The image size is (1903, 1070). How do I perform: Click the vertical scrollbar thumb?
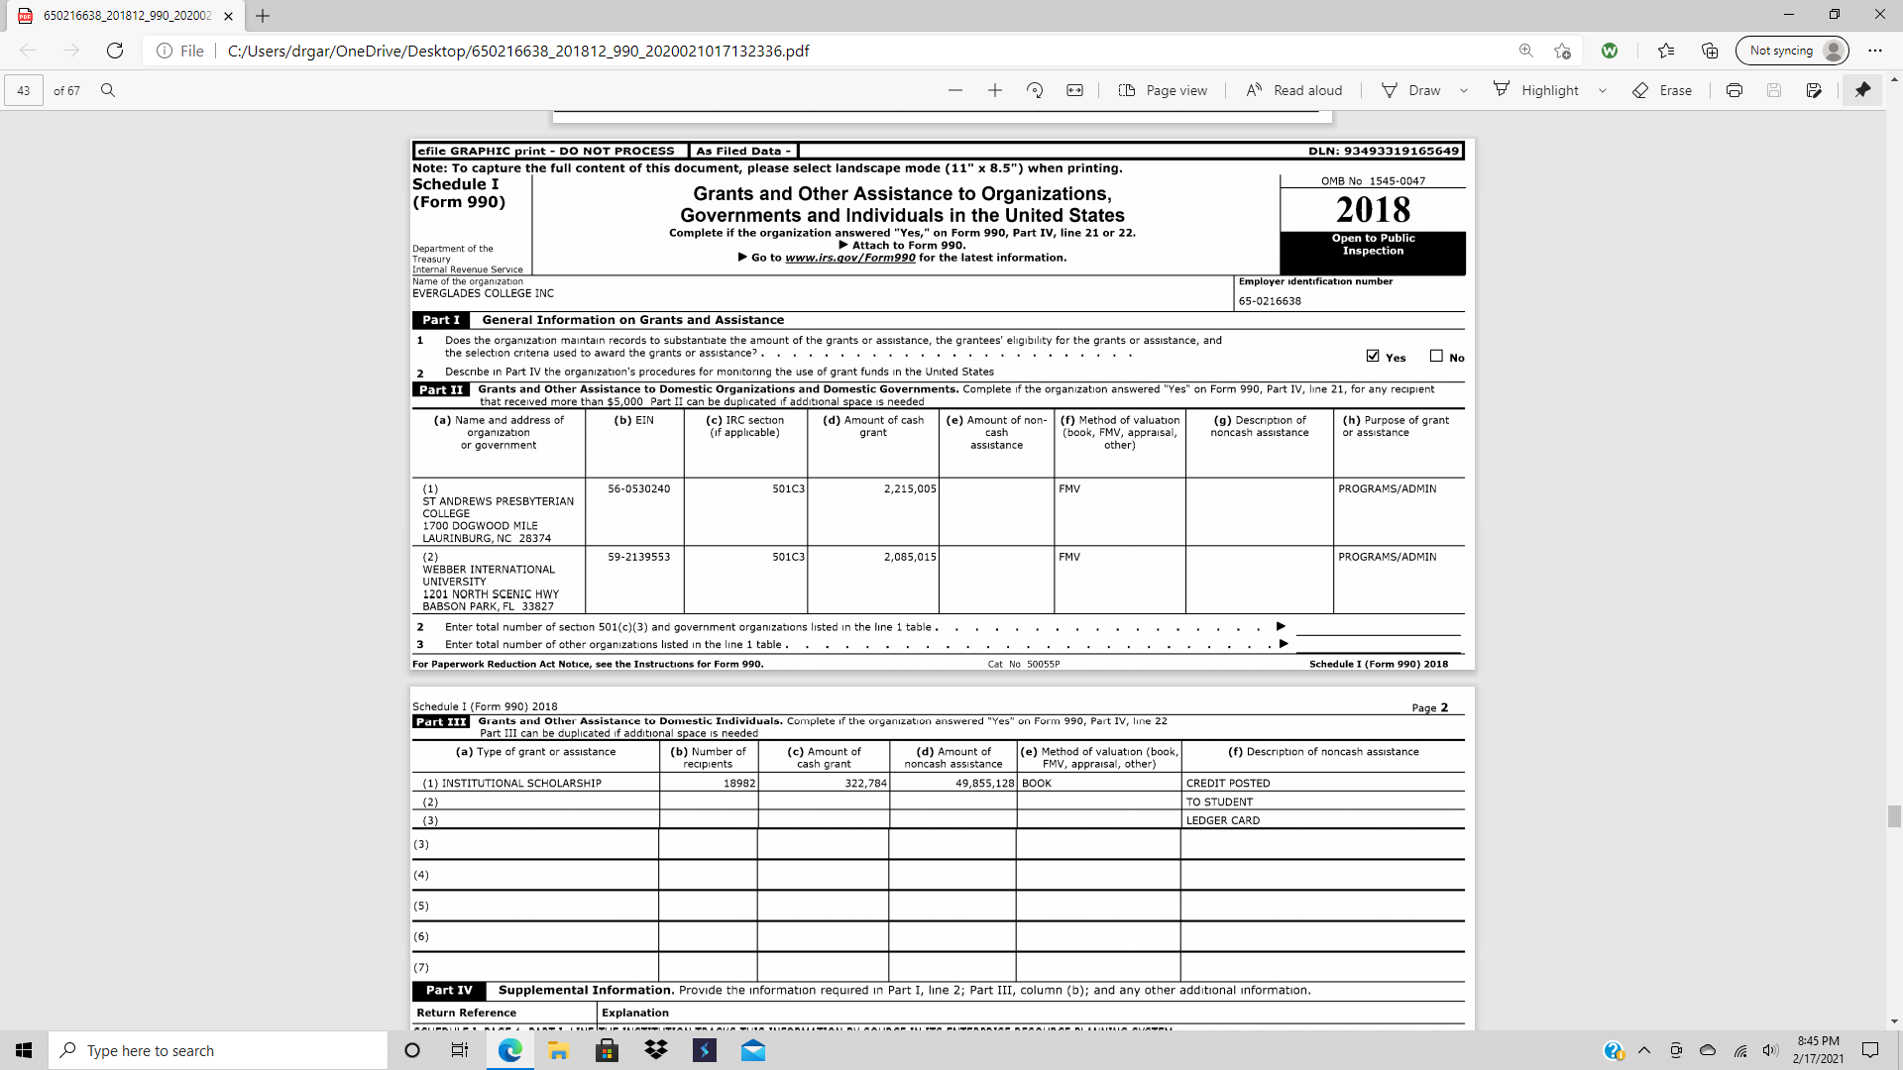[x=1894, y=816]
